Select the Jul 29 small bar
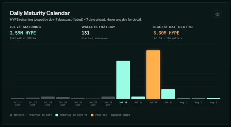The image size is (231, 127). pos(138,98)
